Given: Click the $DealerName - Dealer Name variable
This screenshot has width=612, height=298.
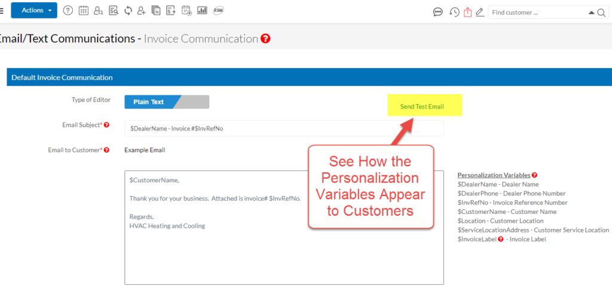Looking at the screenshot, I should pyautogui.click(x=498, y=184).
